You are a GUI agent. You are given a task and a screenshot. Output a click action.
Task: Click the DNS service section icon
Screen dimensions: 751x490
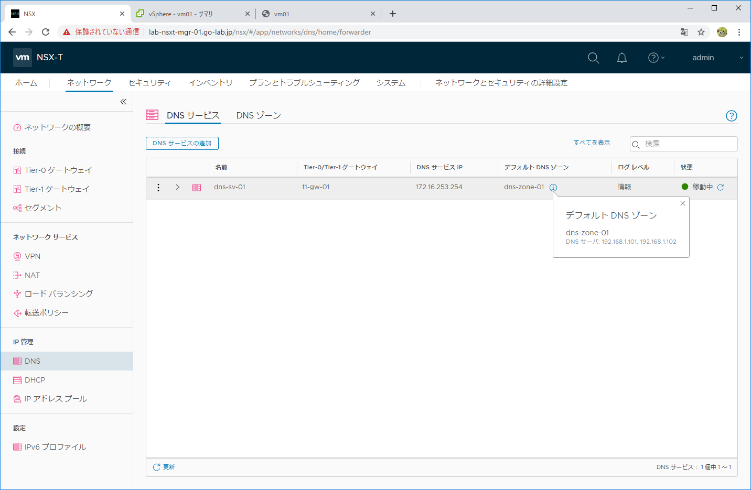tap(152, 115)
